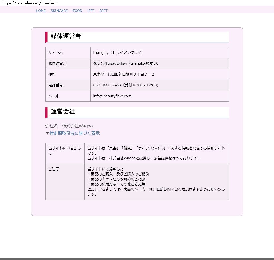Click the 株式会社beautyflew operator cell
This screenshot has width=274, height=260.
tap(126, 64)
